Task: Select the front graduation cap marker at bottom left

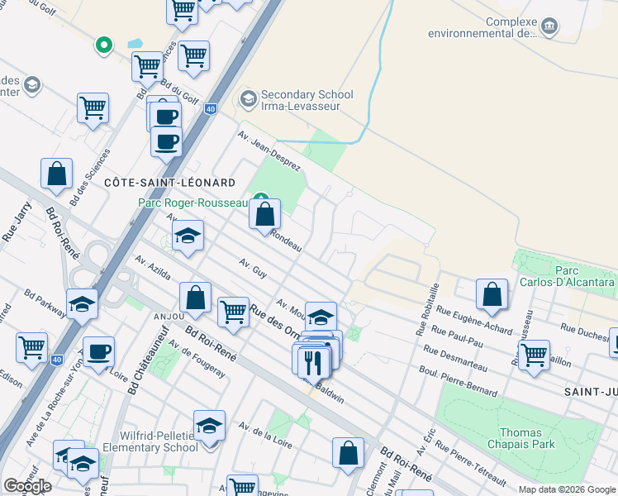Action: pyautogui.click(x=83, y=465)
